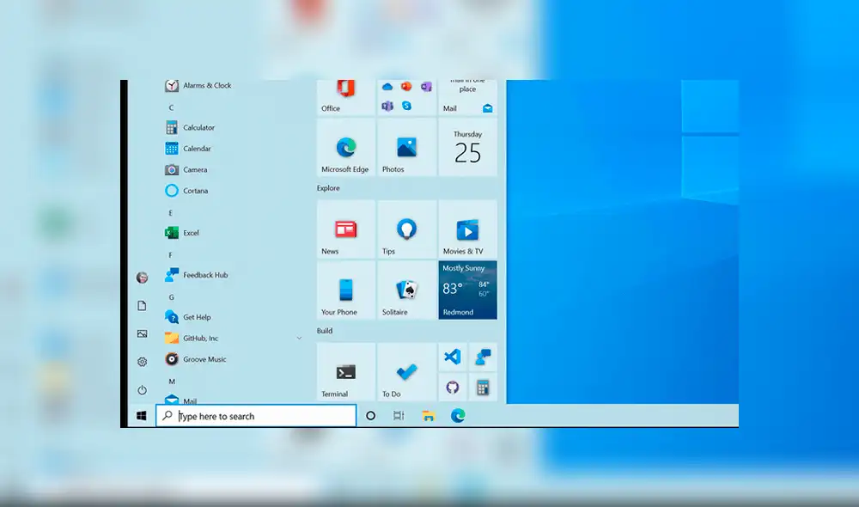
Task: Start the To Do app tile
Action: pos(405,371)
